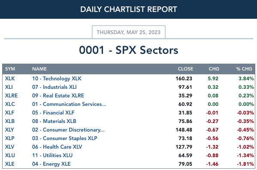This screenshot has height=170, width=257.
Task: Open the XLK symbol link
Action: pyautogui.click(x=10, y=79)
